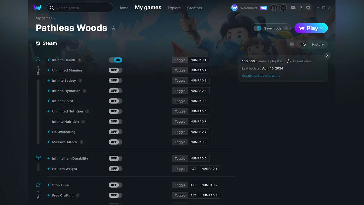The height and width of the screenshot is (205, 364).
Task: Open the My games tab
Action: (148, 8)
